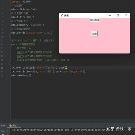
Task: Place cursor on the win.mainloop() line
Action: (21, 75)
